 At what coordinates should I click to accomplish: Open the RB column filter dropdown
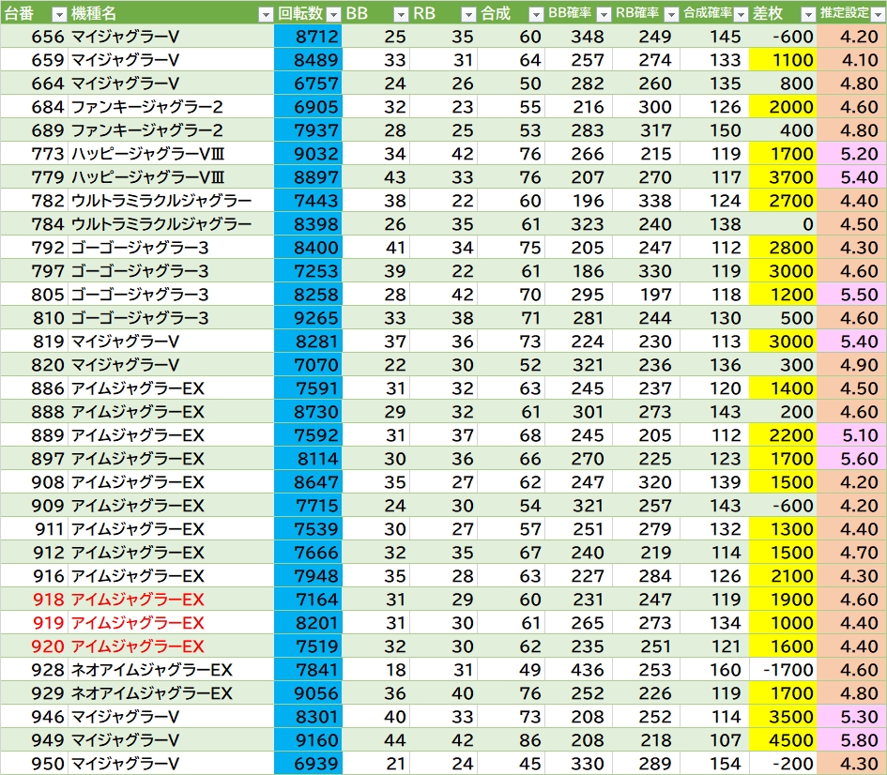(x=468, y=14)
